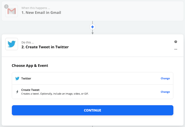Open the three-dot more options menu

click(176, 49)
